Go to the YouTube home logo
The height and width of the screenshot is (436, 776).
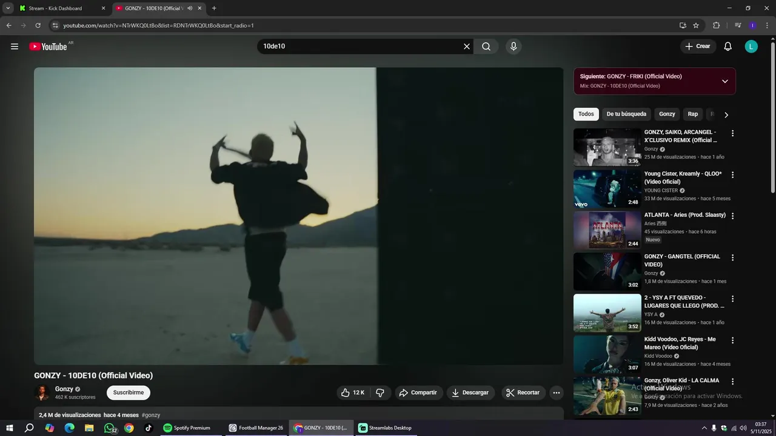(48, 47)
